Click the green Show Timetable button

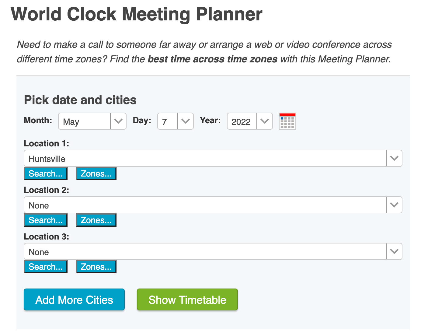(187, 300)
